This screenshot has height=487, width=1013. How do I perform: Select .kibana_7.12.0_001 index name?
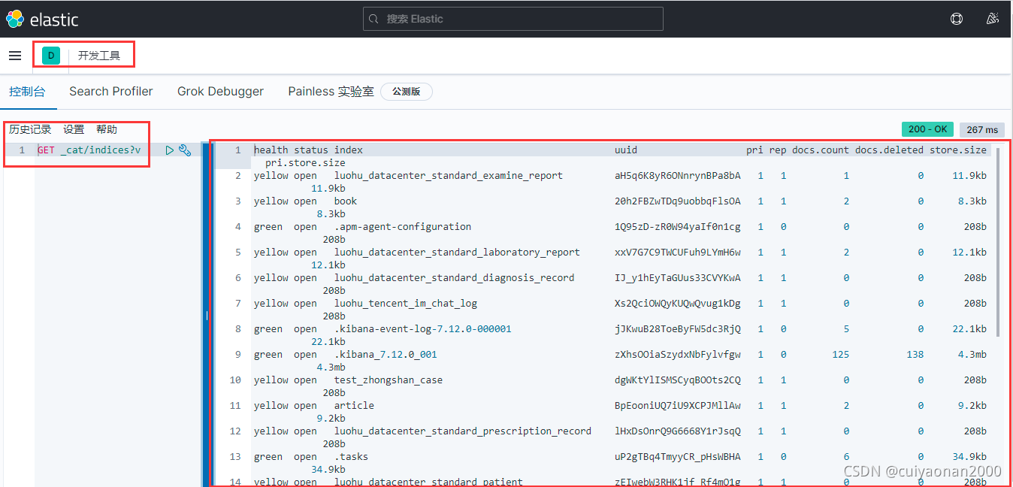pos(386,355)
